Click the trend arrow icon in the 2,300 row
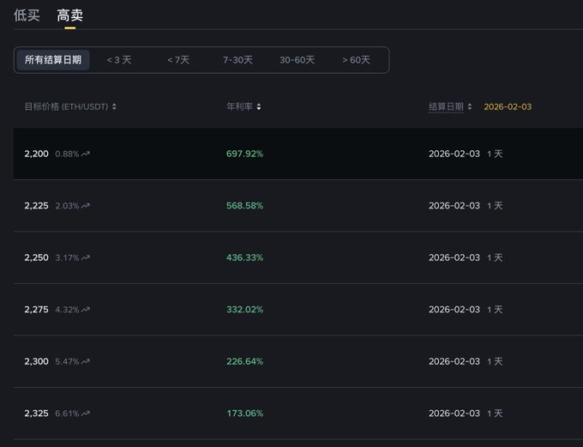Viewport: 583px width, 447px height. [x=86, y=362]
